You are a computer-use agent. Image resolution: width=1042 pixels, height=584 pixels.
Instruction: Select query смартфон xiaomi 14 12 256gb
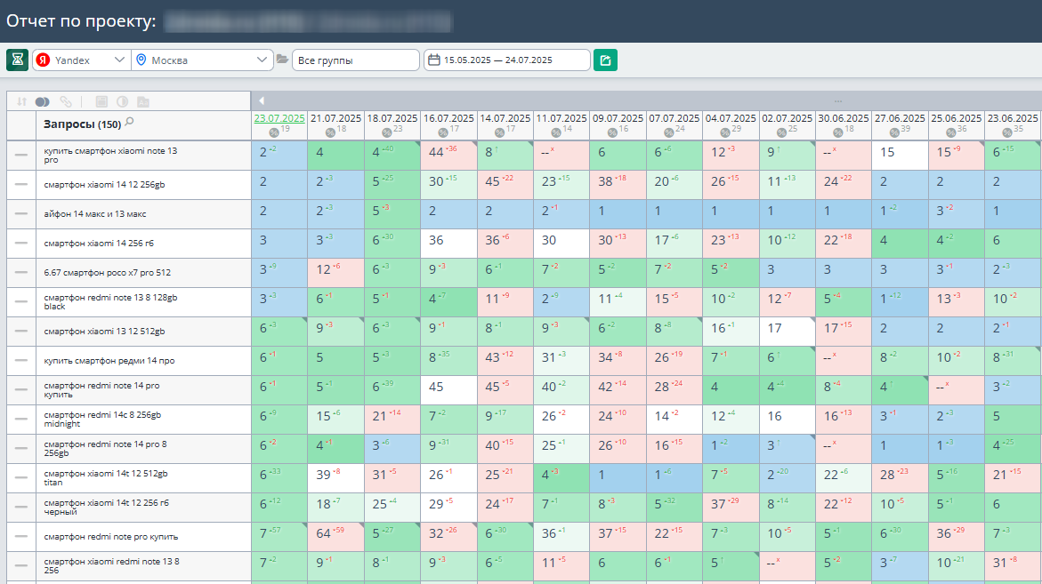tap(104, 185)
